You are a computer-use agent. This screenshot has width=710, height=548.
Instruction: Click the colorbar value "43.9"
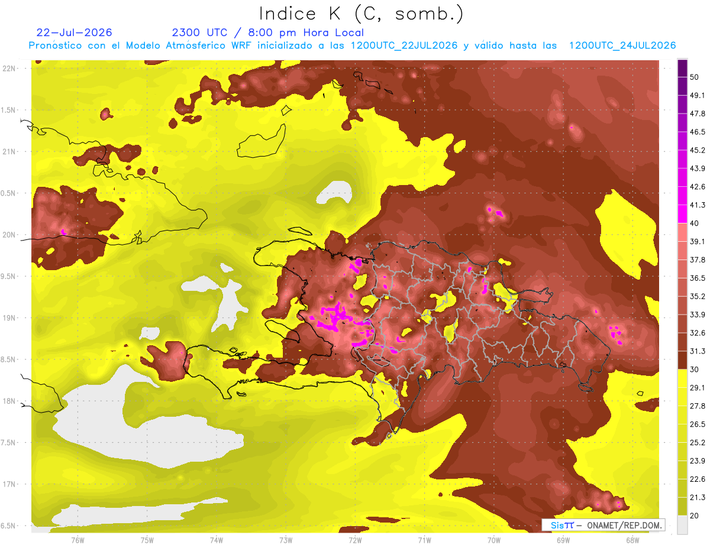(x=697, y=168)
